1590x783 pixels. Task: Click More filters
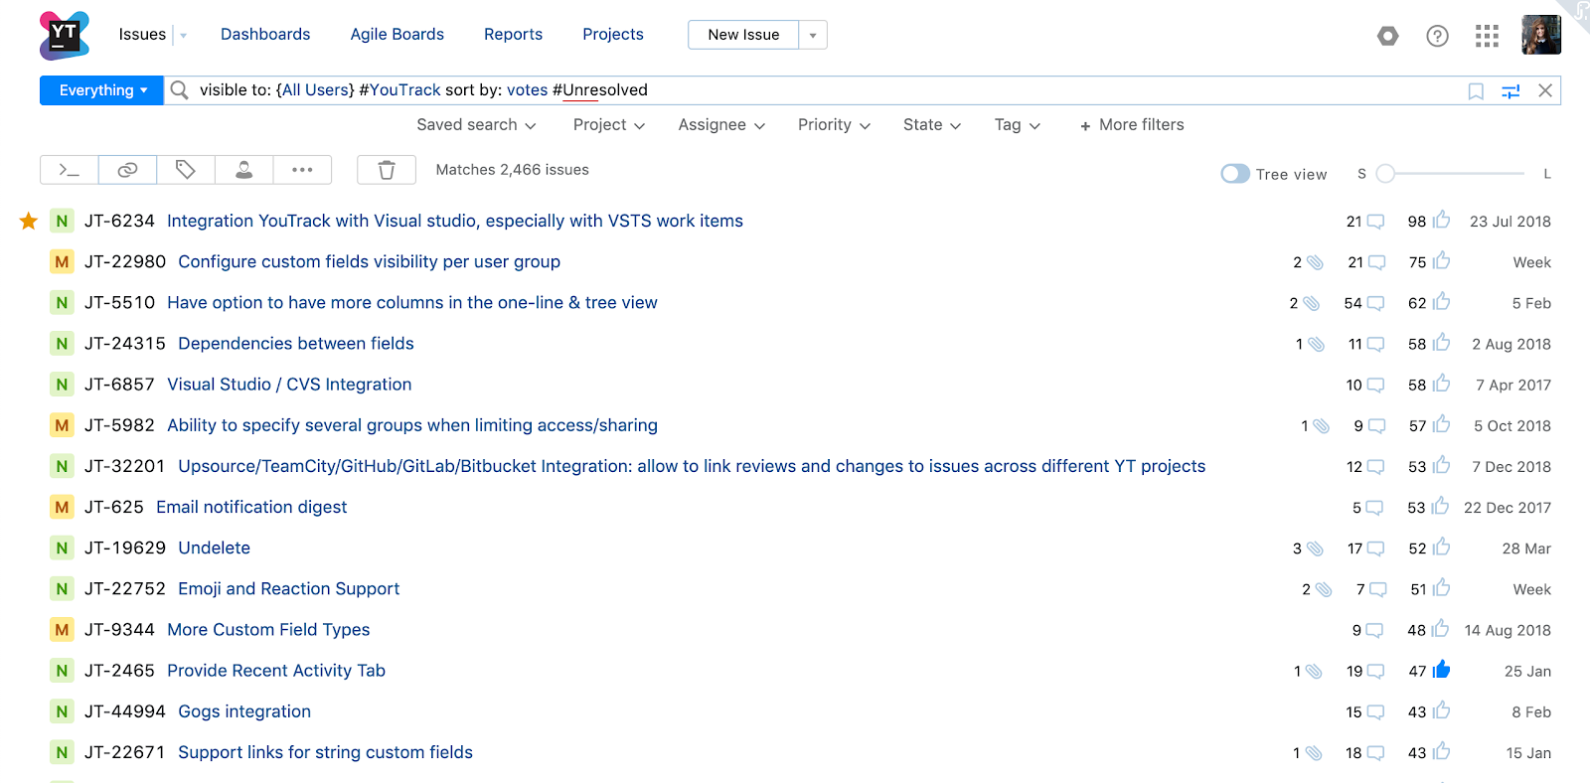pos(1132,125)
